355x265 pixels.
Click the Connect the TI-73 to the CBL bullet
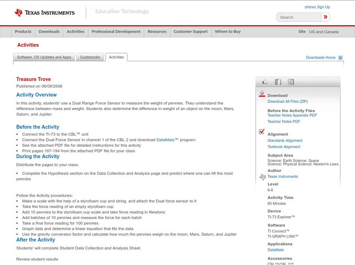point(55,134)
